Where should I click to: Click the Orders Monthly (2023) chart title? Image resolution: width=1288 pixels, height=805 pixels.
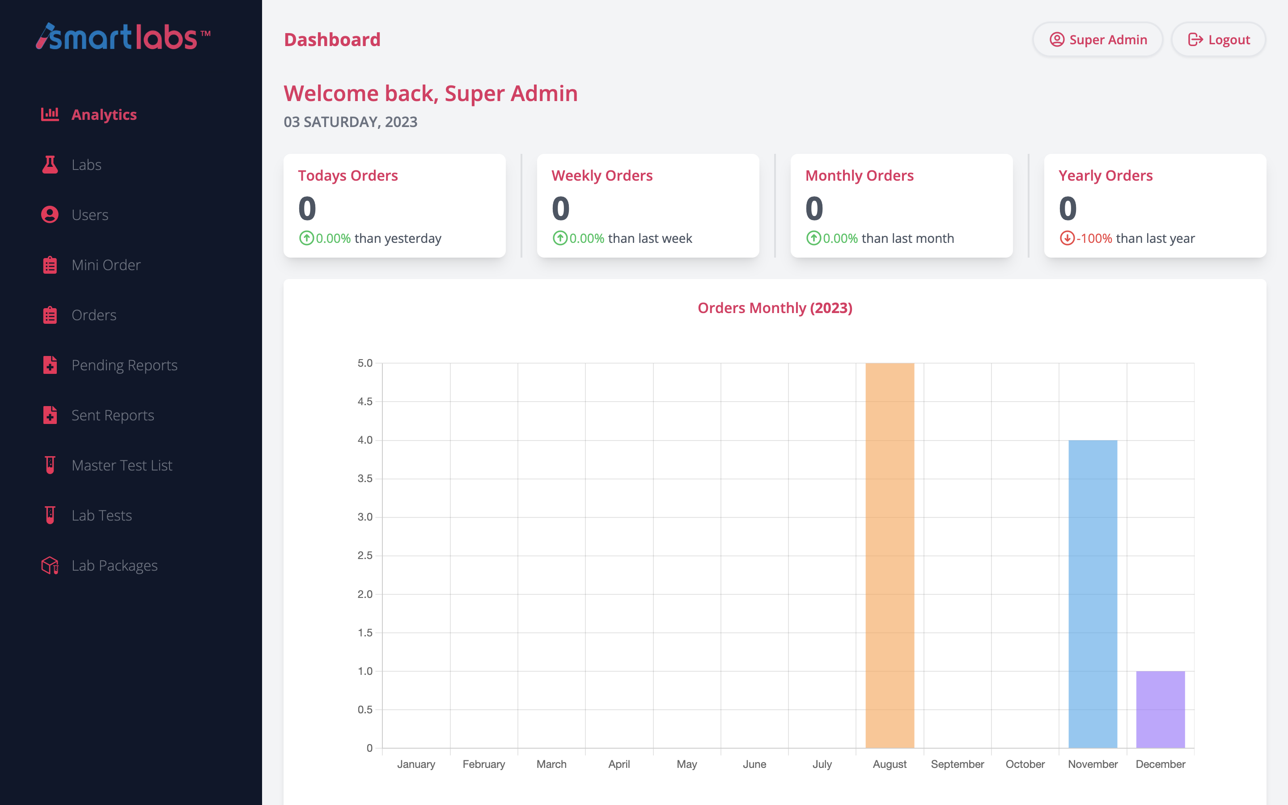[x=775, y=308]
